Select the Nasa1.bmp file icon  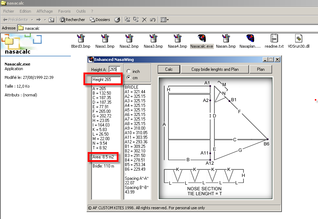tap(105, 38)
